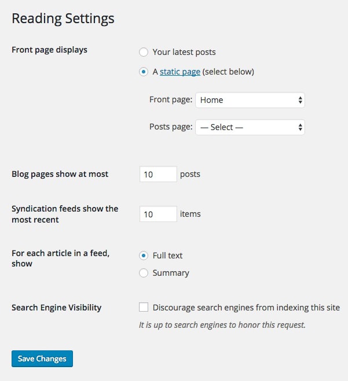
Task: Click the syndication feeds items count field
Action: coord(158,214)
